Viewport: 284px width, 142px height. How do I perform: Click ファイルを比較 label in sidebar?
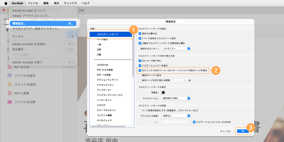point(25,102)
